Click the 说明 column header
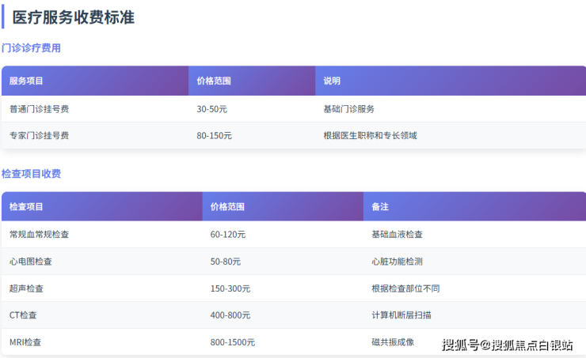Image resolution: width=586 pixels, height=358 pixels. pyautogui.click(x=332, y=81)
